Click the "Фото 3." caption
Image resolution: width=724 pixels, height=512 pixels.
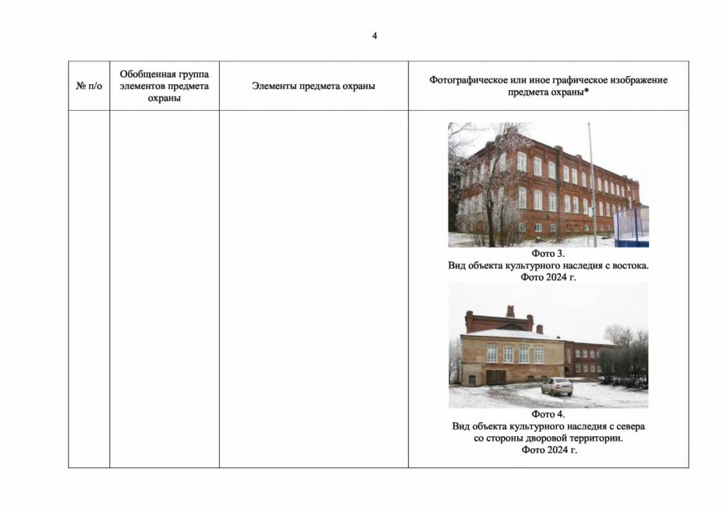[x=548, y=253]
